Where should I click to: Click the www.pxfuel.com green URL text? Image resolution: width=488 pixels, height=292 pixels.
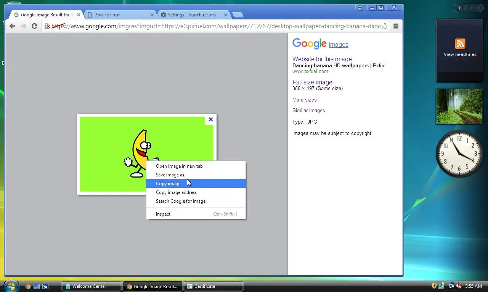coord(310,71)
